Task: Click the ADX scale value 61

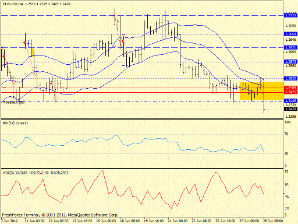Action: [286, 184]
